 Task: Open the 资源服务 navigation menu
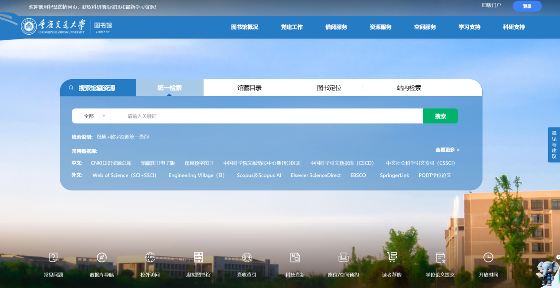point(380,27)
